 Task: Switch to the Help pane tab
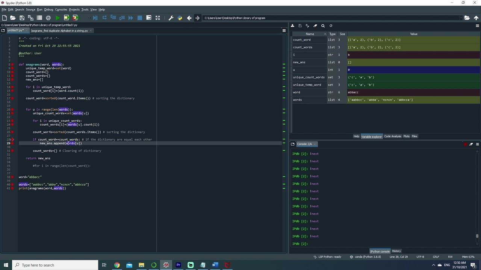[x=356, y=136]
